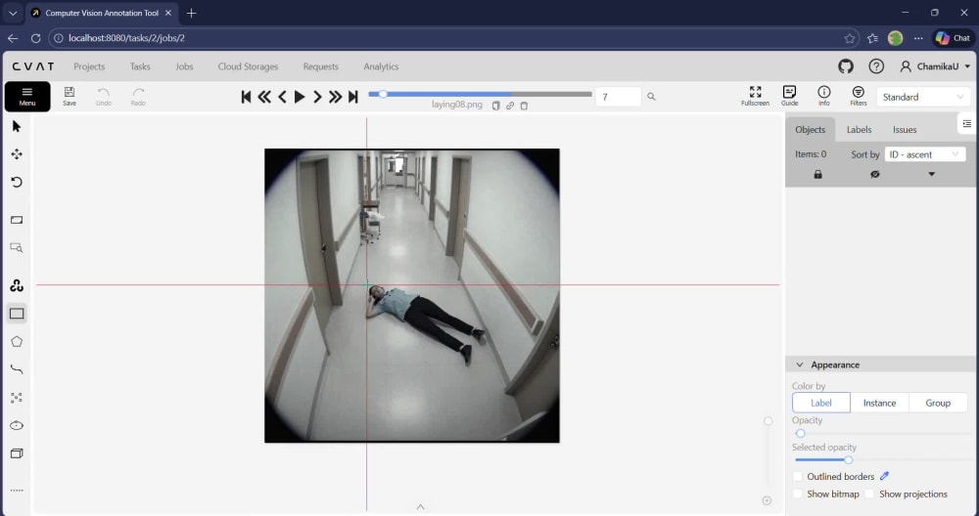Rotate the image with the rotate icon
This screenshot has width=979, height=516.
tap(17, 182)
